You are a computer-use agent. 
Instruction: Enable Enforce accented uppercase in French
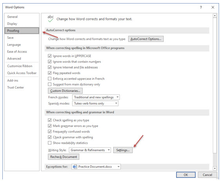click(50, 78)
